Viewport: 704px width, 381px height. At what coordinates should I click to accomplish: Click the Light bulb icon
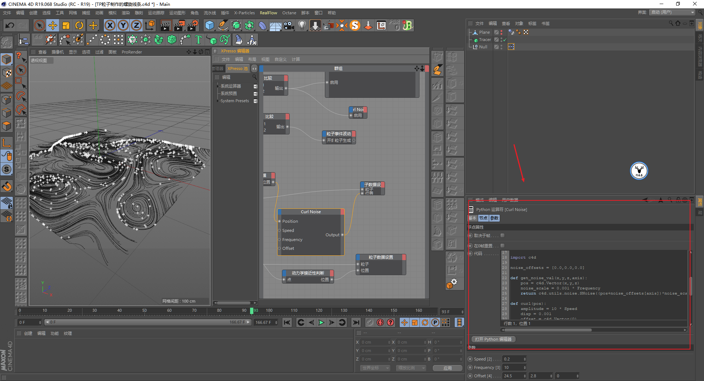302,25
